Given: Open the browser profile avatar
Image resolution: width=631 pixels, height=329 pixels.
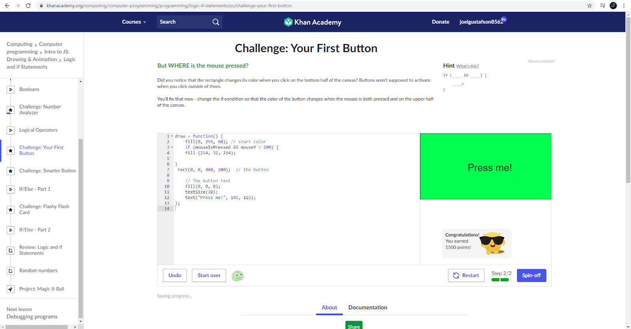Looking at the screenshot, I should click(613, 6).
